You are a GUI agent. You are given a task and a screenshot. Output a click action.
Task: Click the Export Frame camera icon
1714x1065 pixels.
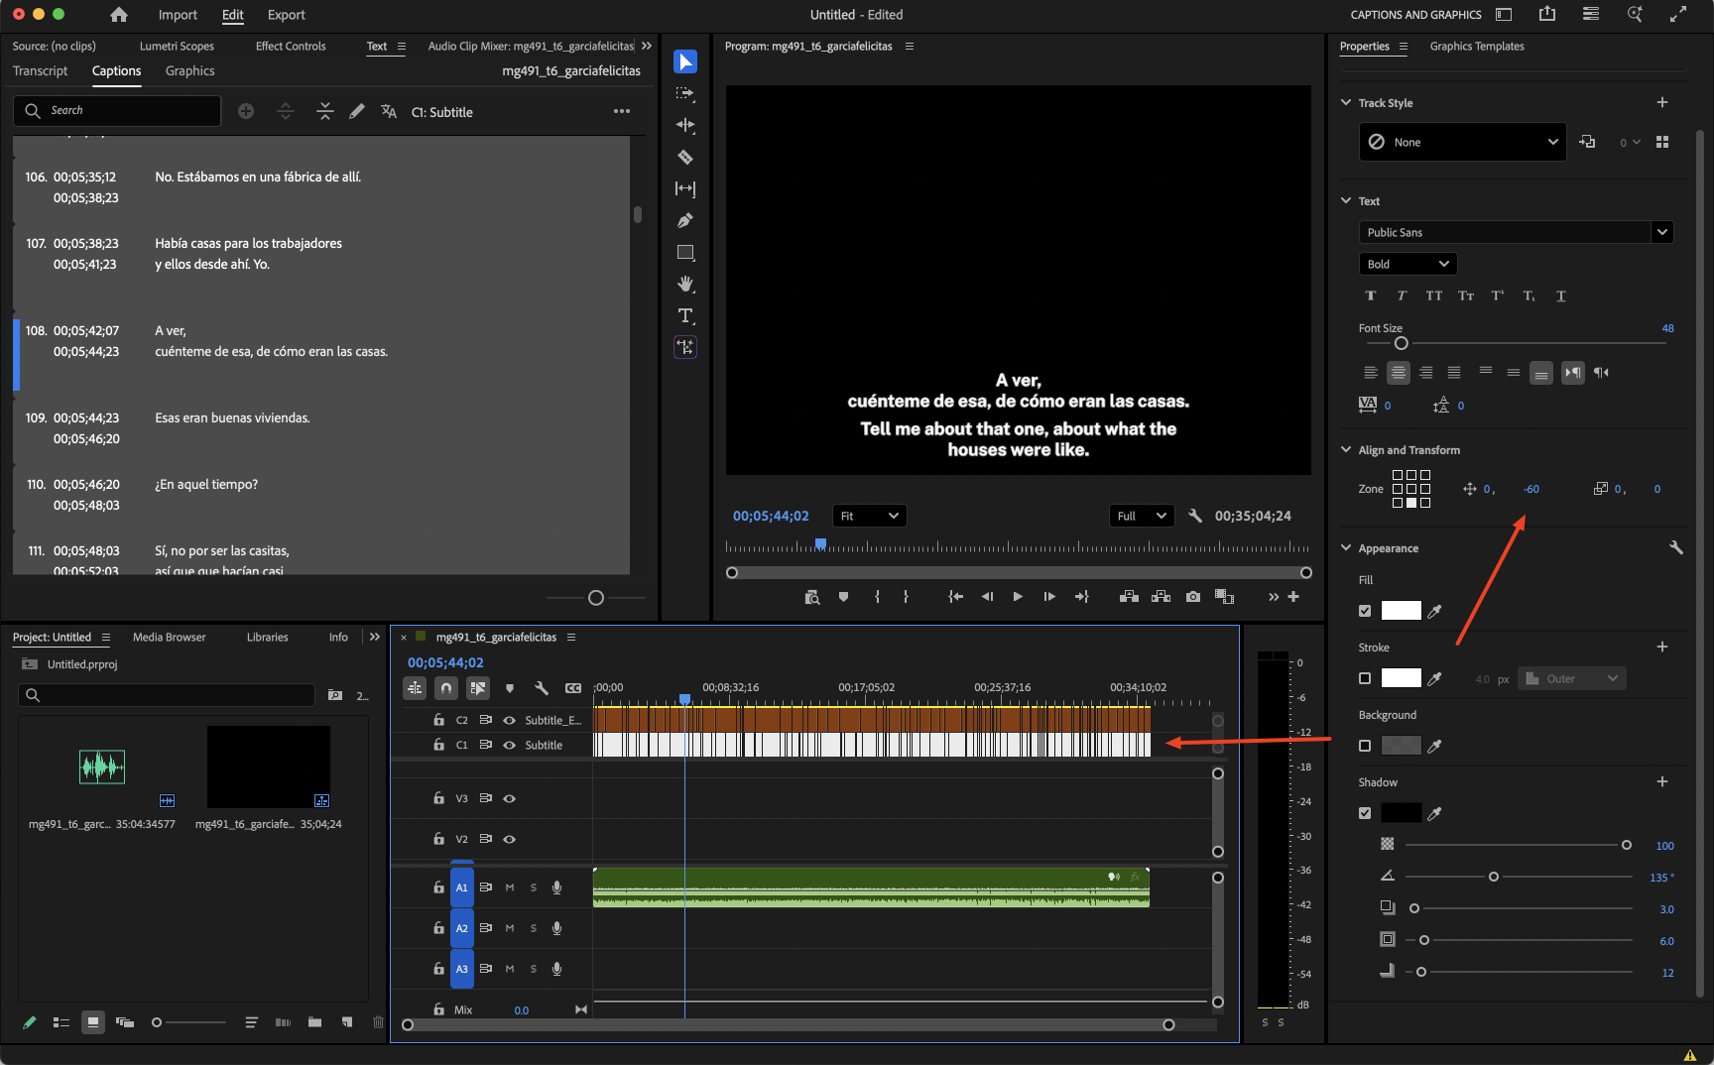1193,597
